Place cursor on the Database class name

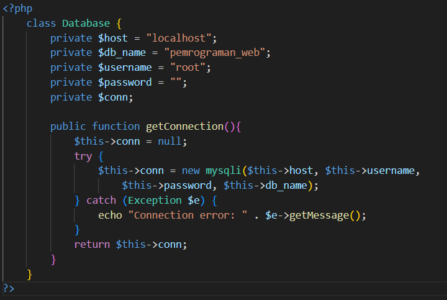click(86, 23)
